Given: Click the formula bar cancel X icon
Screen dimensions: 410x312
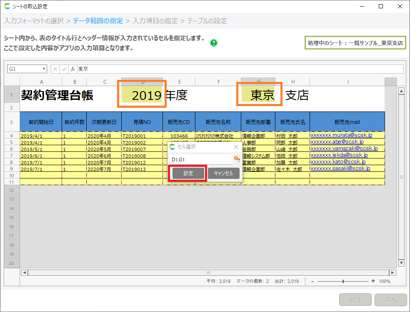Looking at the screenshot, I should (x=55, y=69).
